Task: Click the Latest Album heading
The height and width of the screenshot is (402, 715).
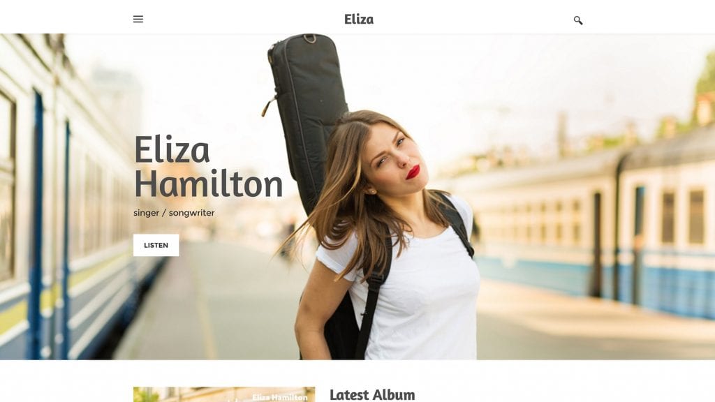Action: (x=372, y=395)
